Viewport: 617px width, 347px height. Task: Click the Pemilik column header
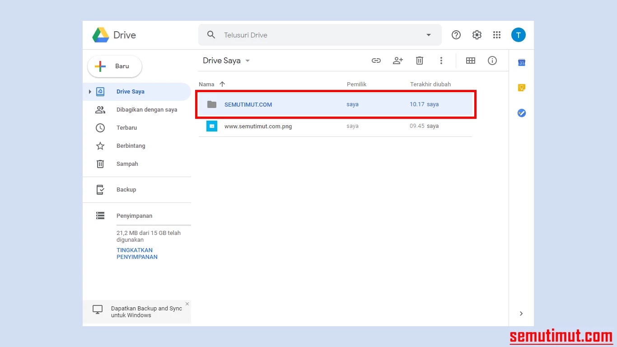click(357, 84)
